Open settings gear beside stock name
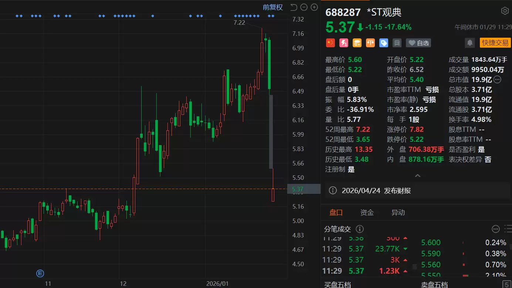 click(x=505, y=11)
